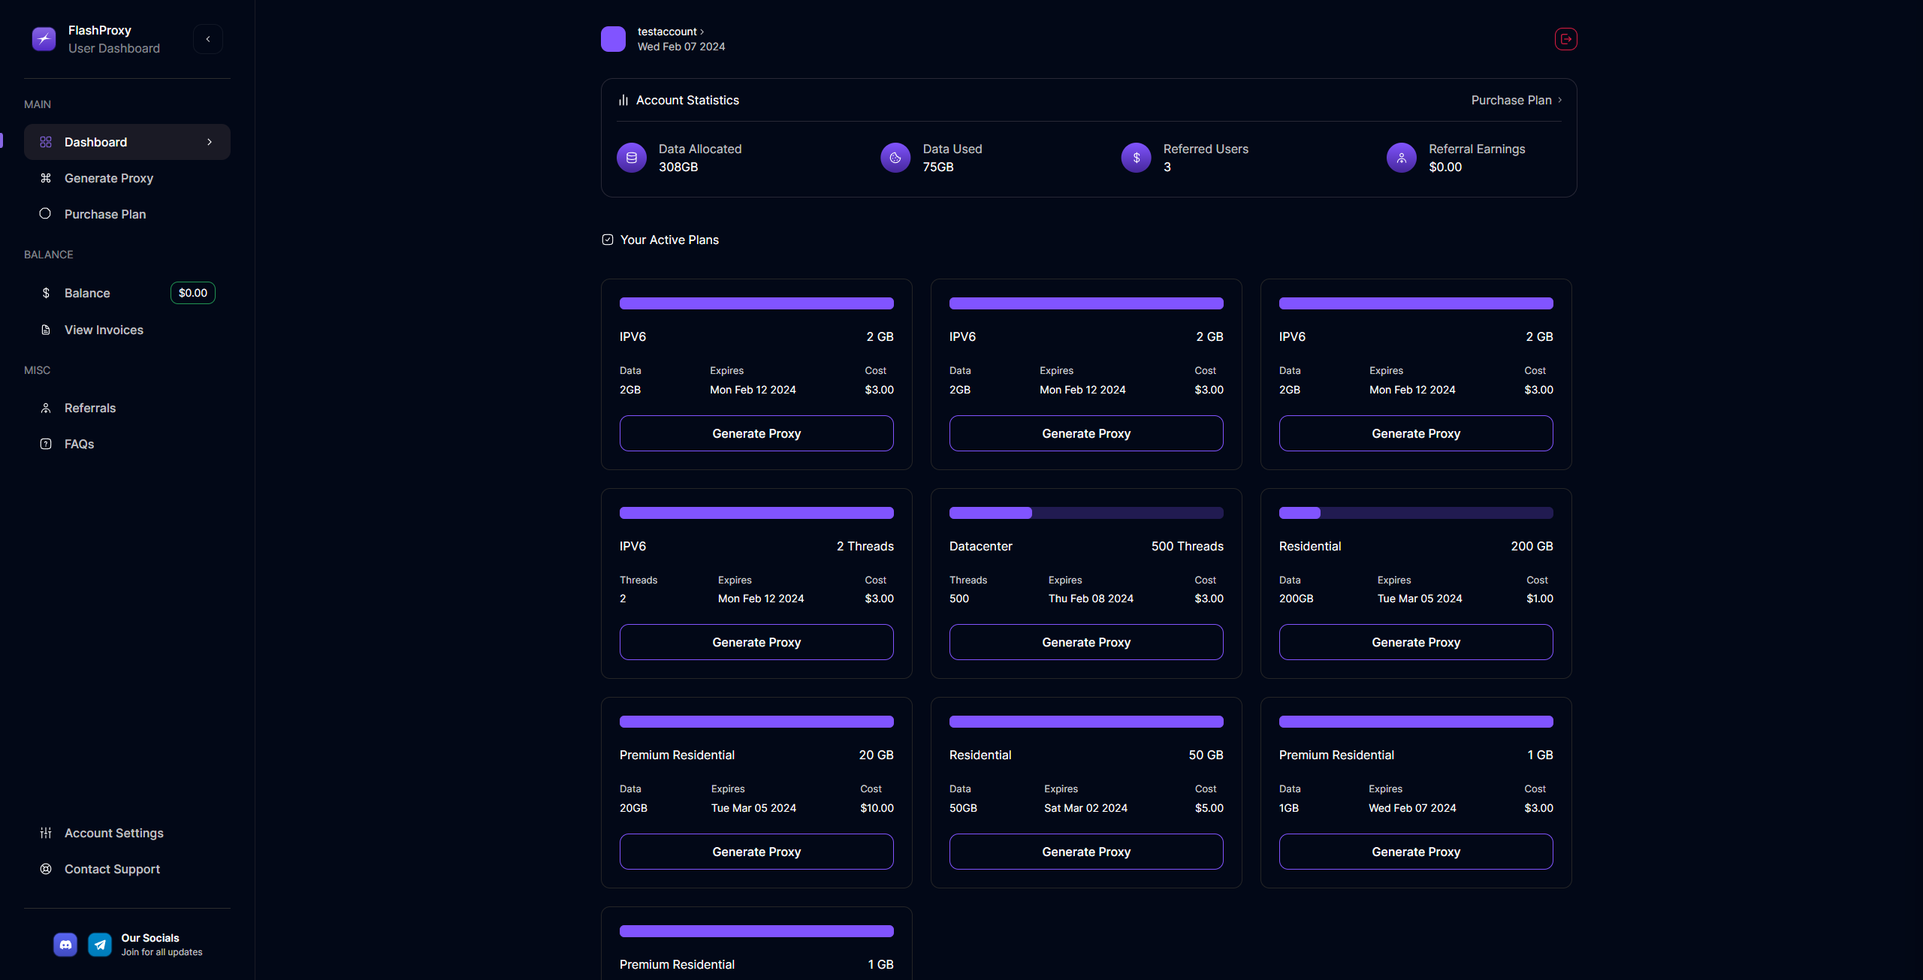Click Generate Proxy on the Datacenter plan
This screenshot has width=1923, height=980.
[x=1085, y=642]
